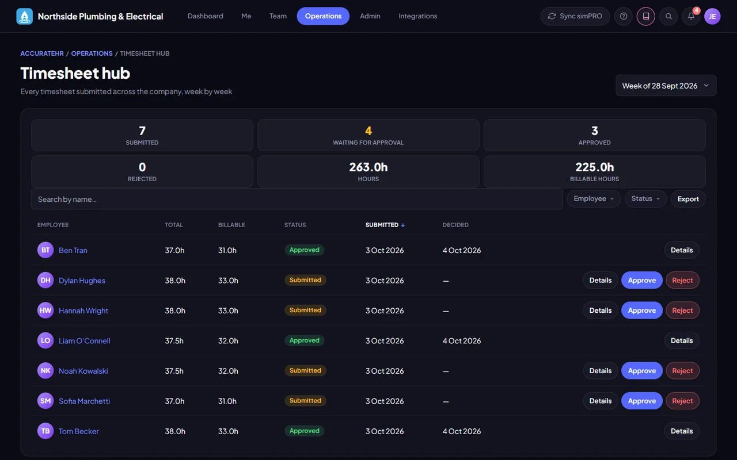Image resolution: width=737 pixels, height=460 pixels.
Task: Open the help question mark icon
Action: coord(623,16)
